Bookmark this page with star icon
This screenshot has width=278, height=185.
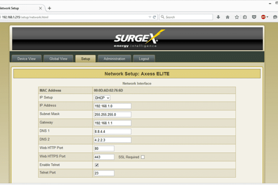pos(237,17)
